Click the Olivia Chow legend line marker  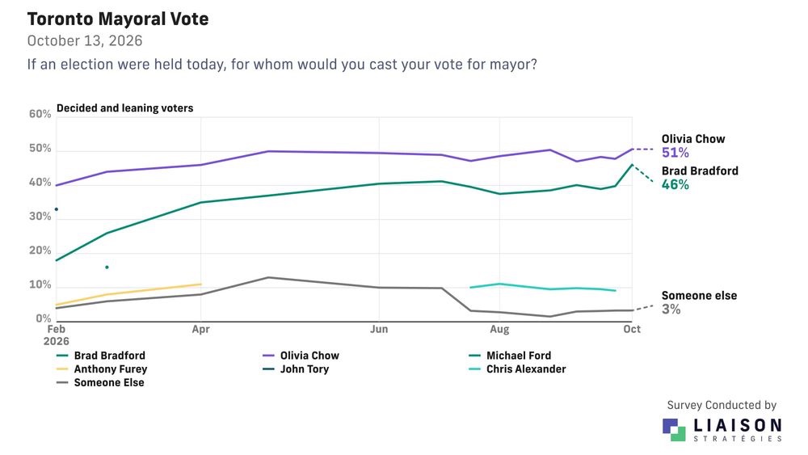(x=268, y=356)
